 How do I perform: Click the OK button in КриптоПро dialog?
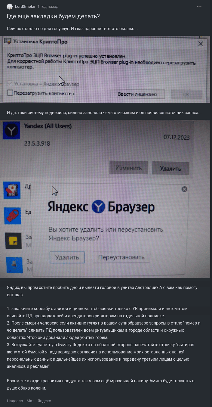point(186,94)
